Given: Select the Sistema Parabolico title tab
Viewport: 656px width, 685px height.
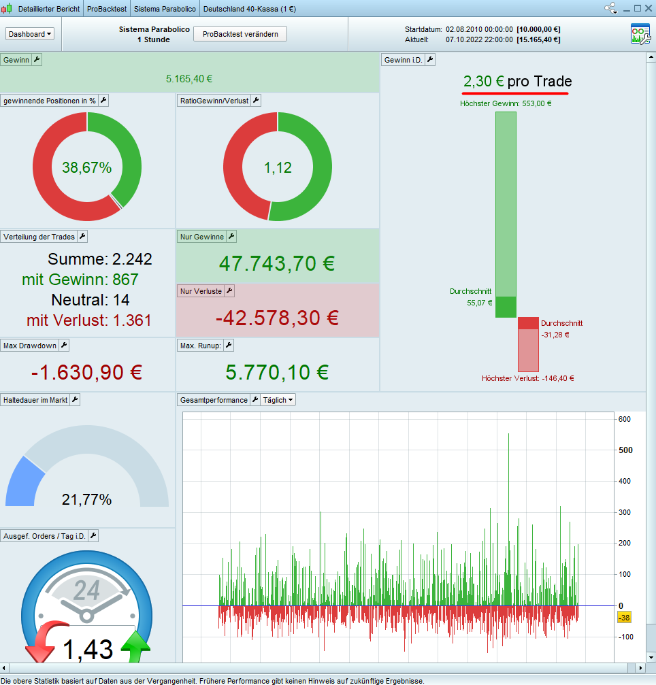Looking at the screenshot, I should pos(165,9).
